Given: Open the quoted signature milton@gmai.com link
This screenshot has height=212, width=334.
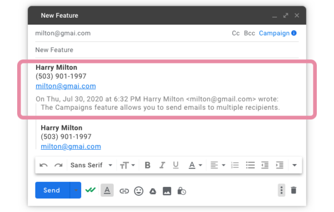Looking at the screenshot, I should [x=71, y=146].
